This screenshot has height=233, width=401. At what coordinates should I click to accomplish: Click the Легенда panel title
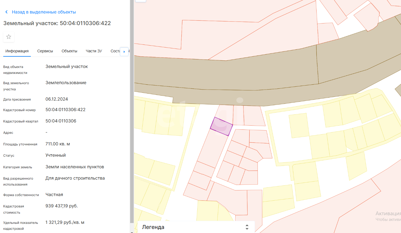click(x=153, y=227)
